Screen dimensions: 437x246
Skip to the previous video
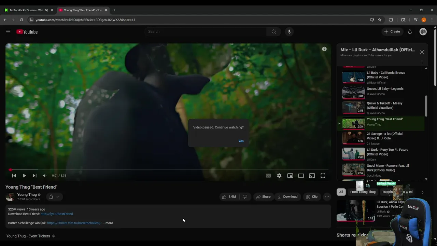[x=14, y=176]
